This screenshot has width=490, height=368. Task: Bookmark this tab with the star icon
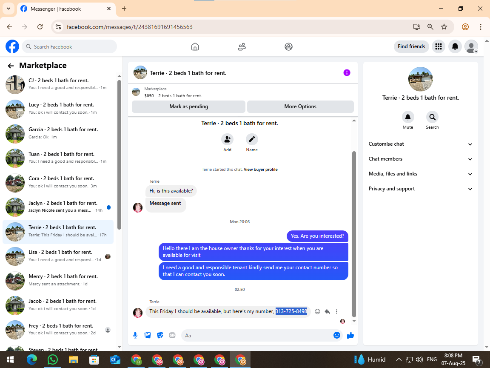444,27
